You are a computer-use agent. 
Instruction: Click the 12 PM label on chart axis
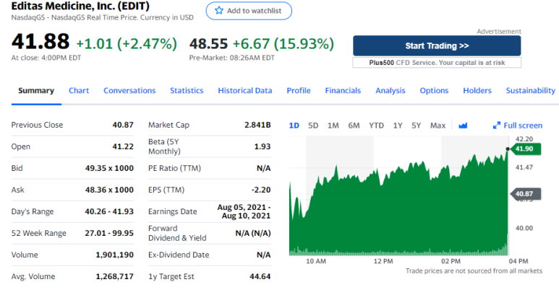[x=383, y=261]
